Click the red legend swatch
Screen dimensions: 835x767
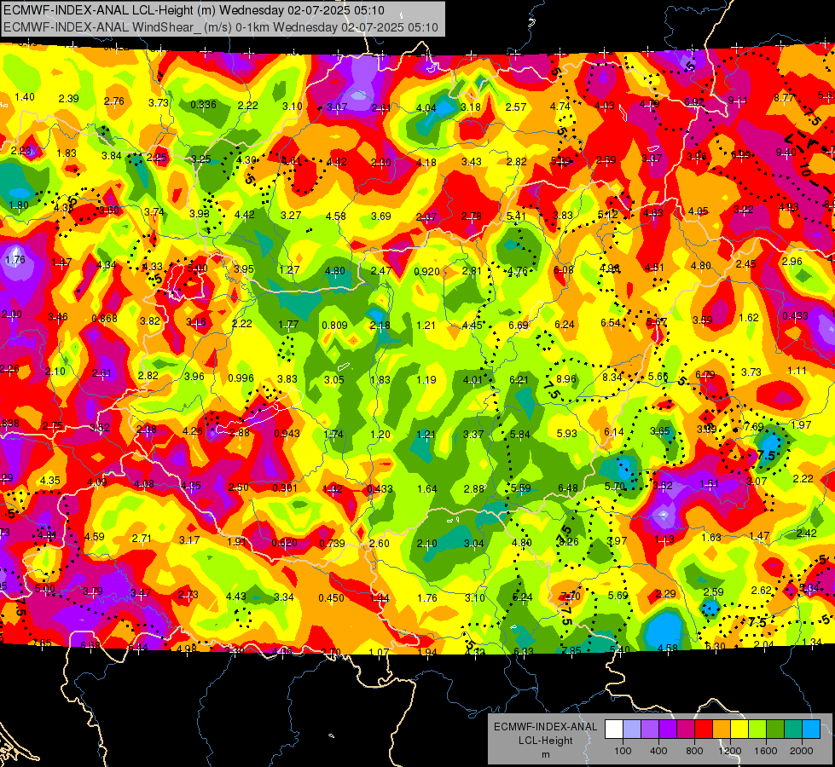click(x=704, y=730)
